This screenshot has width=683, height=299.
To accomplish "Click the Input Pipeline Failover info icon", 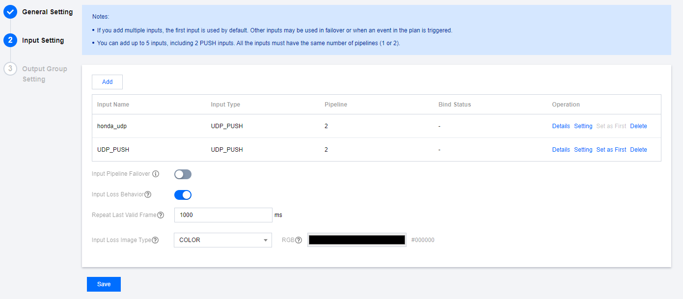I will [156, 174].
